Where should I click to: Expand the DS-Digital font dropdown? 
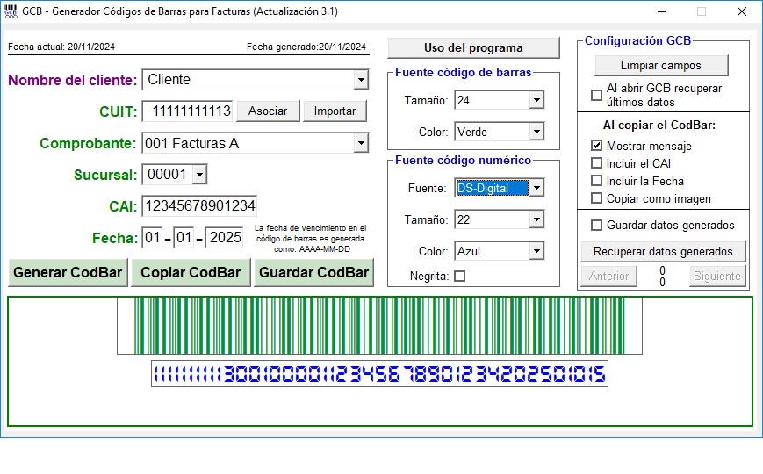[x=536, y=188]
